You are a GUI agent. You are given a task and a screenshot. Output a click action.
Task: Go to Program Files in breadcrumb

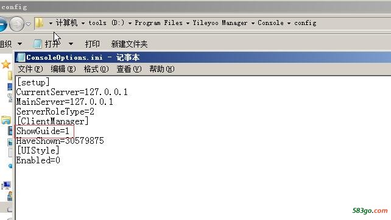(x=158, y=23)
